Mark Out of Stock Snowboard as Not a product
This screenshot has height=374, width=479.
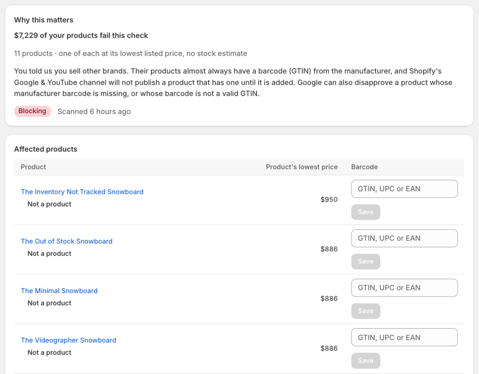coord(49,254)
